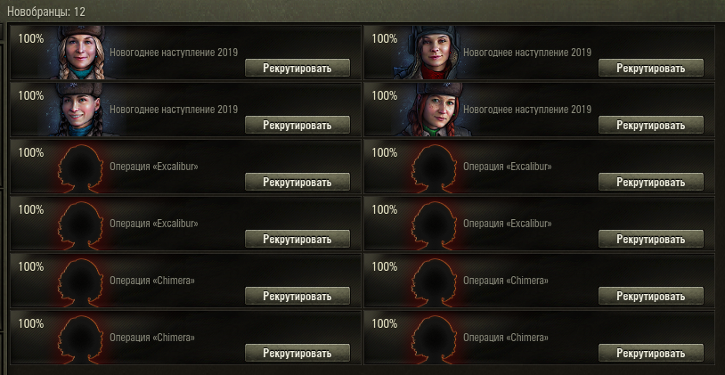Click upper-left Операция «Chimera» silhouette icon
725x375 pixels.
point(80,282)
